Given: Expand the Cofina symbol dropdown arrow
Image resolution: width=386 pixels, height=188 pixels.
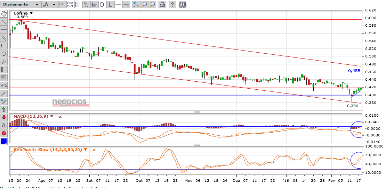Looking at the screenshot, I should (31, 13).
